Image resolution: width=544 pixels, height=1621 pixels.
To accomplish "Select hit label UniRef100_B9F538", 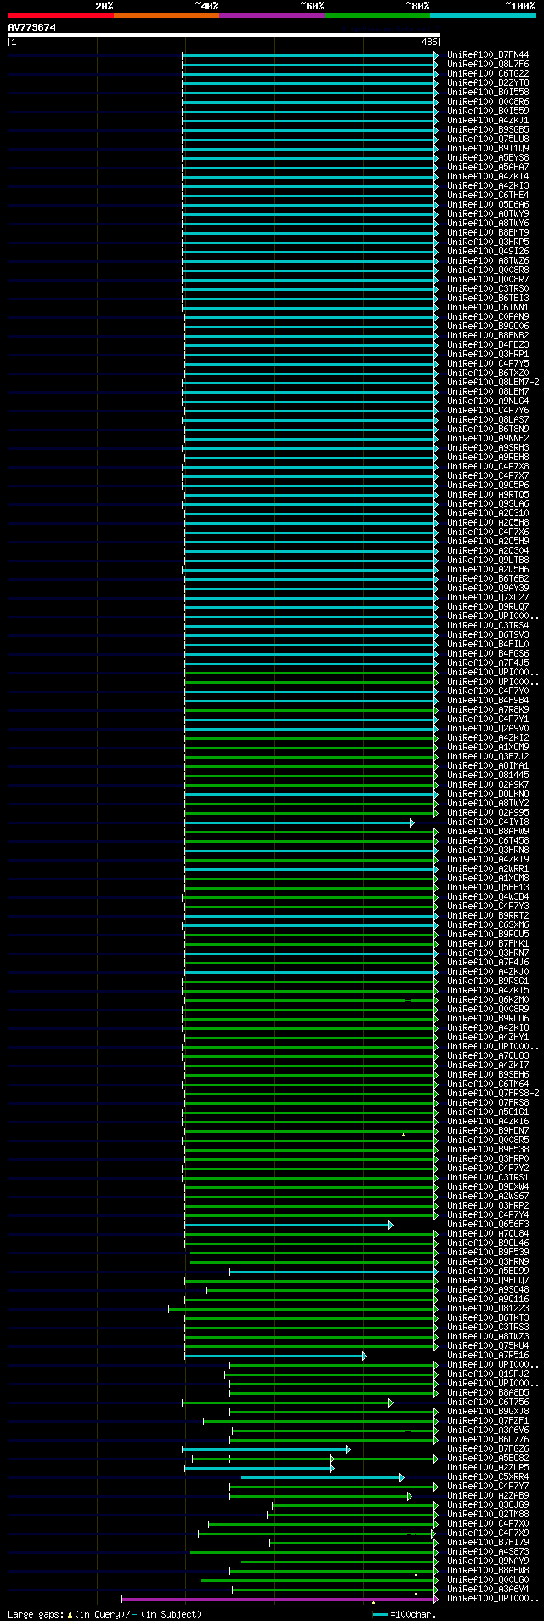I will [x=488, y=1149].
